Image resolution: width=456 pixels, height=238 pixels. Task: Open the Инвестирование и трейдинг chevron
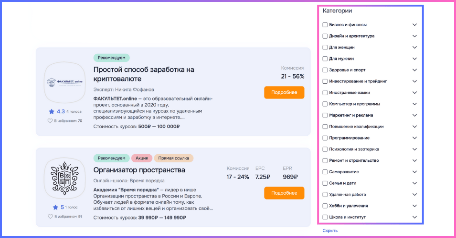[415, 81]
